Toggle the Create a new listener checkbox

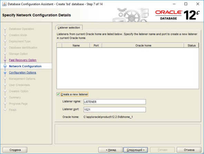point(58,94)
